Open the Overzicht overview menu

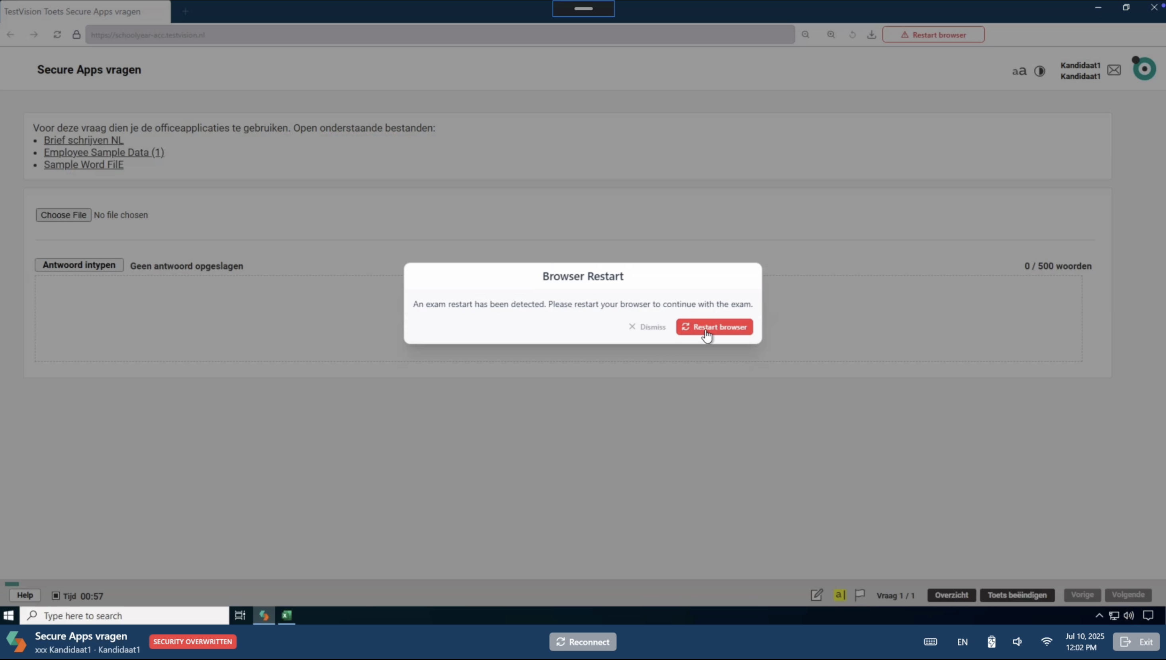pos(951,595)
